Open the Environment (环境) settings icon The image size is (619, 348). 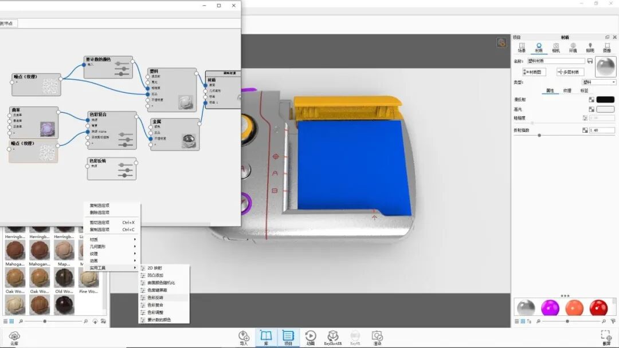pos(573,46)
